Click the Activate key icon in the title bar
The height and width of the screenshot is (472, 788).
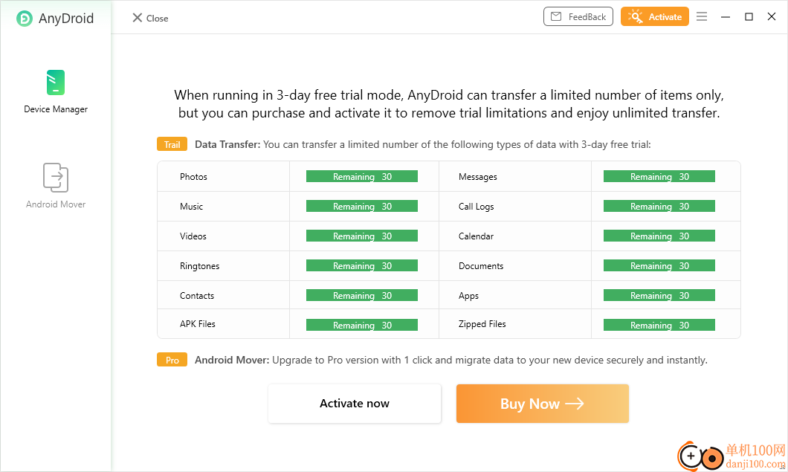point(635,16)
